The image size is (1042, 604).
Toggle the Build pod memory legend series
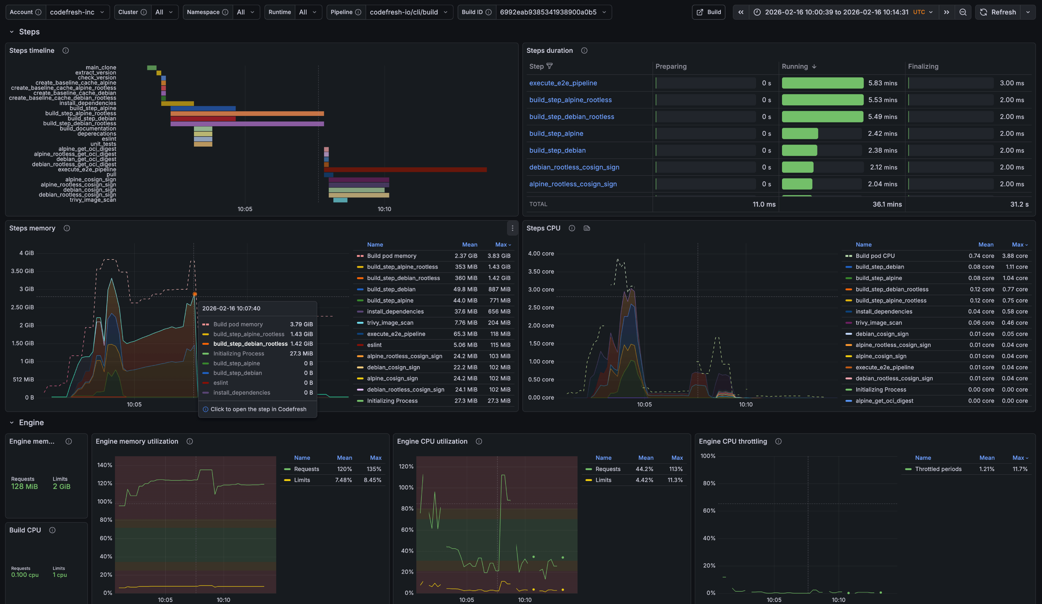point(391,256)
